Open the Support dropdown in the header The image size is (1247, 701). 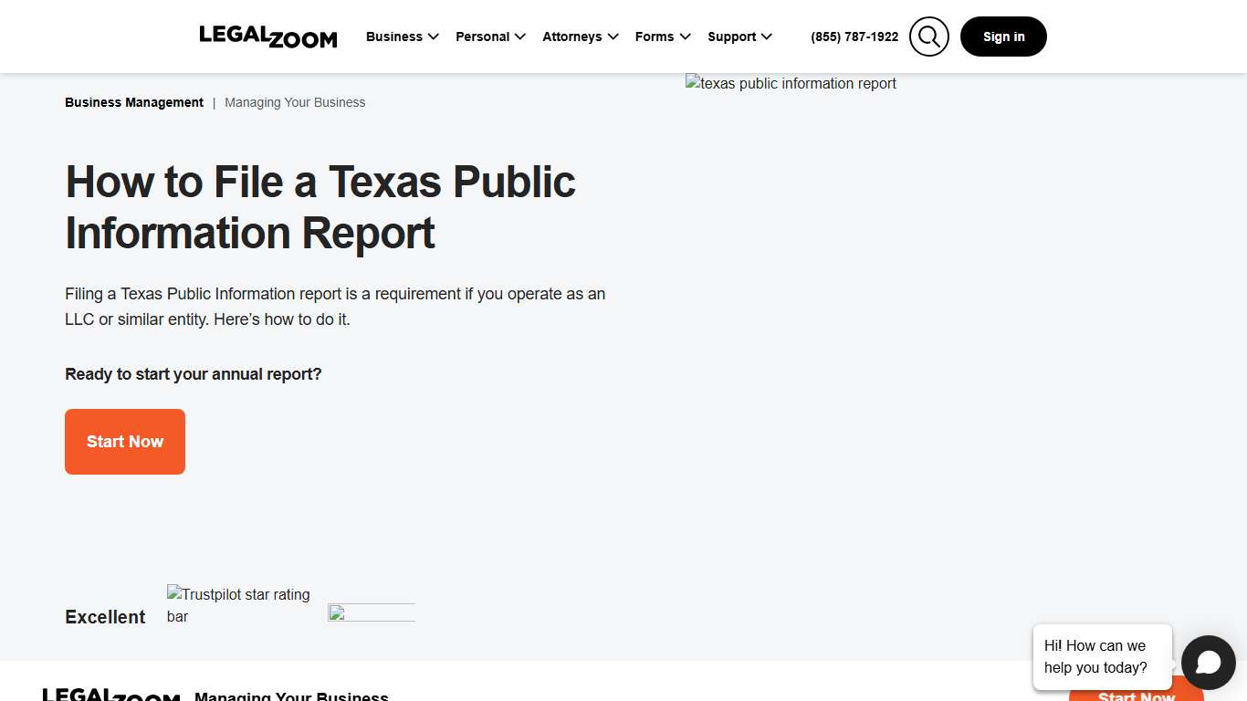739,37
